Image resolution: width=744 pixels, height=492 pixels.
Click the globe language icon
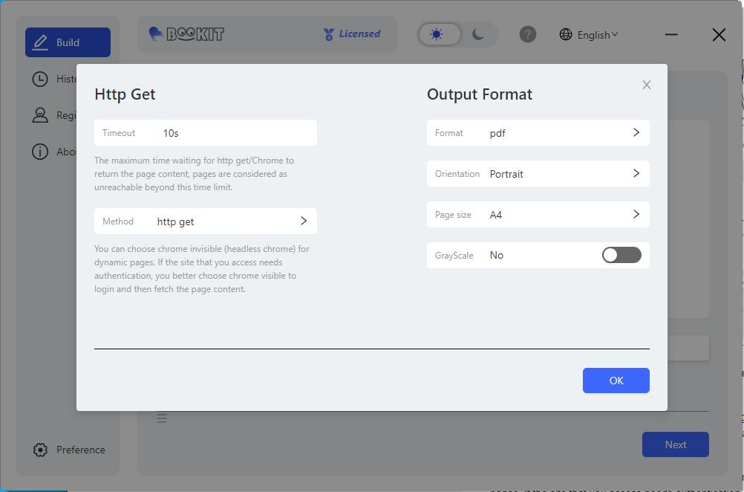(566, 34)
